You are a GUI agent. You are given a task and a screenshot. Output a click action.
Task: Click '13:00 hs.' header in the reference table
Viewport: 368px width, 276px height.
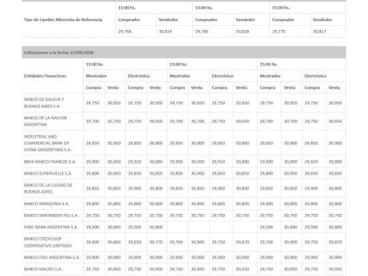point(204,7)
